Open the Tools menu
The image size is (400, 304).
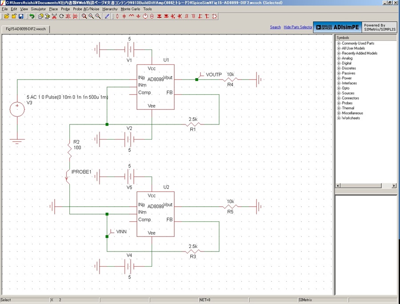coord(148,9)
